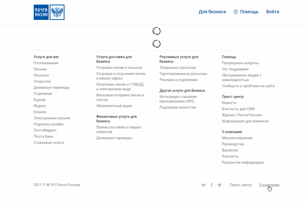Open the Чат поддержки link

pos(235,69)
